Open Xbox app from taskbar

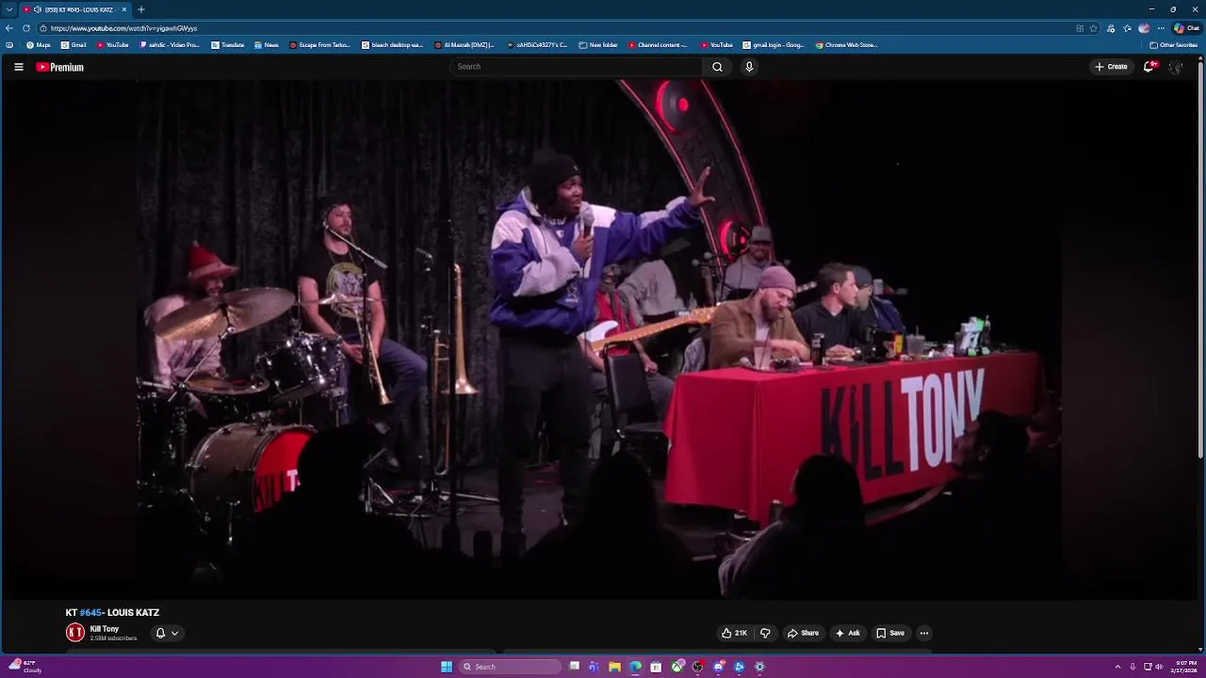[676, 667]
